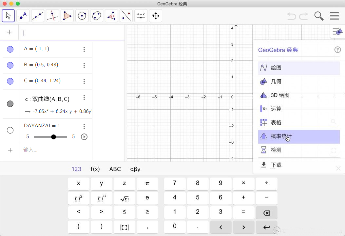The width and height of the screenshot is (345, 236).
Task: Switch to the f(x) keyboard tab
Action: (95, 169)
